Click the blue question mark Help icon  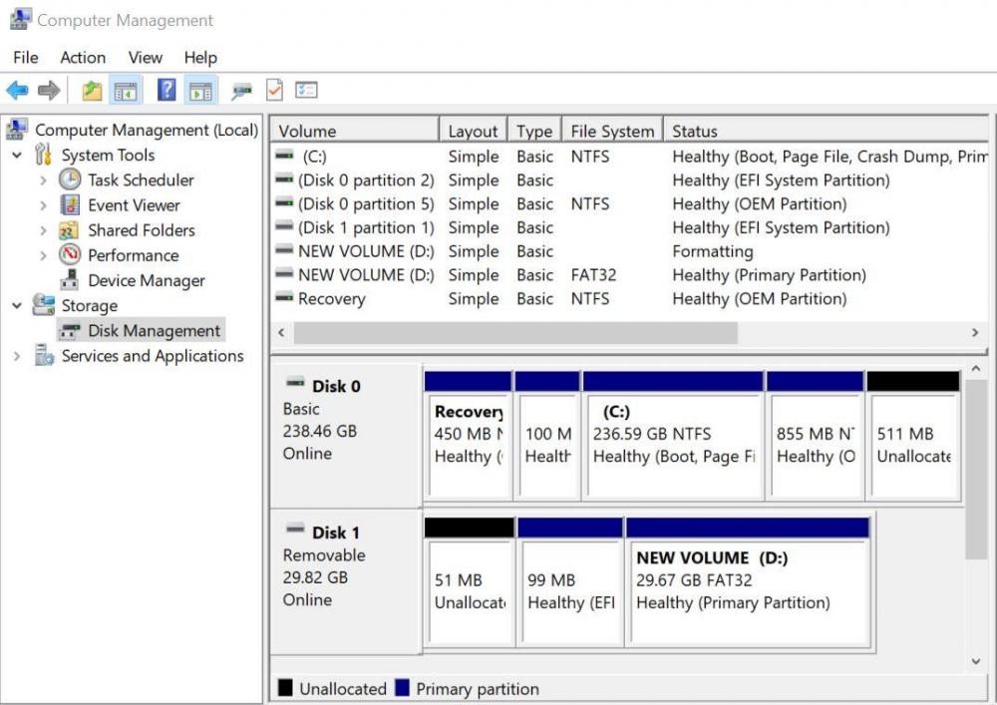click(x=166, y=90)
